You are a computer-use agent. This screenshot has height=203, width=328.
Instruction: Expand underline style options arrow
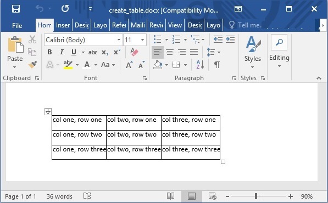tap(83, 52)
